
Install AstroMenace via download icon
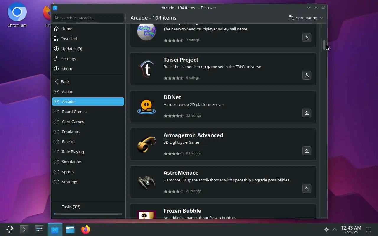tap(307, 189)
